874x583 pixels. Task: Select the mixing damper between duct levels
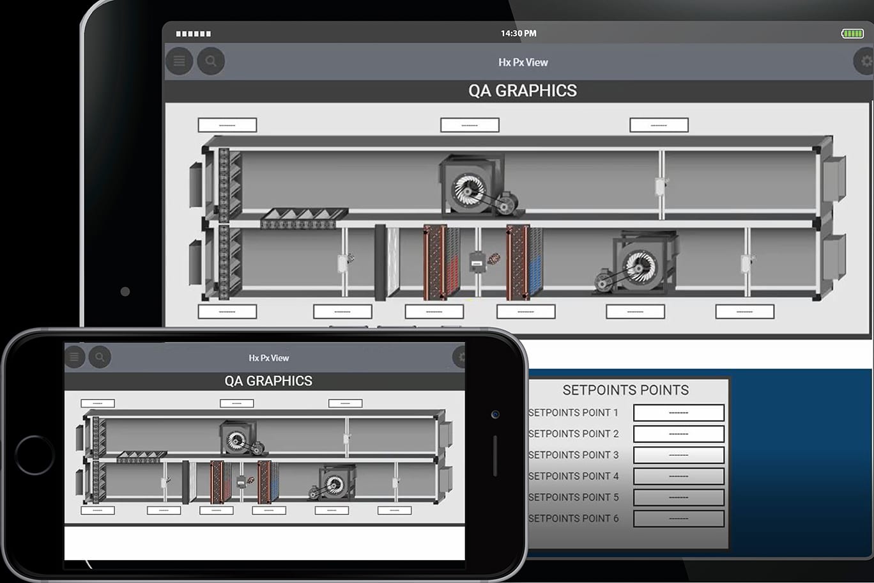click(304, 218)
